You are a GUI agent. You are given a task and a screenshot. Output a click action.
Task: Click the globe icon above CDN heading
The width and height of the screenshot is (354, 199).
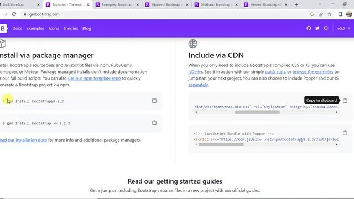[193, 44]
